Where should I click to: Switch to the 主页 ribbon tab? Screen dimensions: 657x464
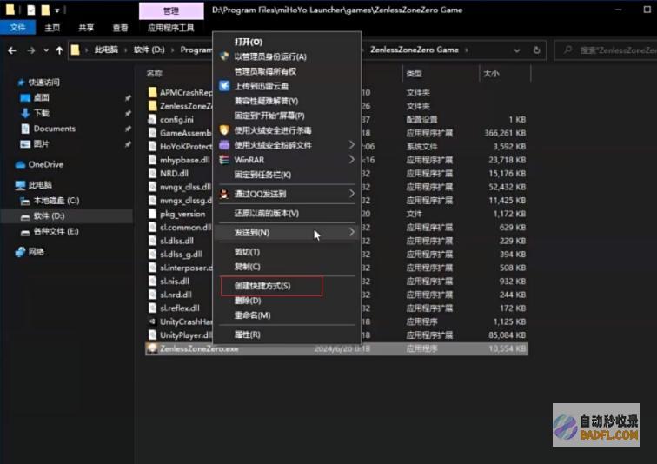(x=52, y=28)
